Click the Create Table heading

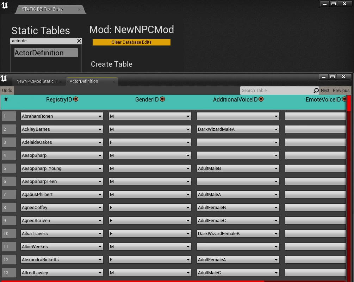tap(112, 64)
